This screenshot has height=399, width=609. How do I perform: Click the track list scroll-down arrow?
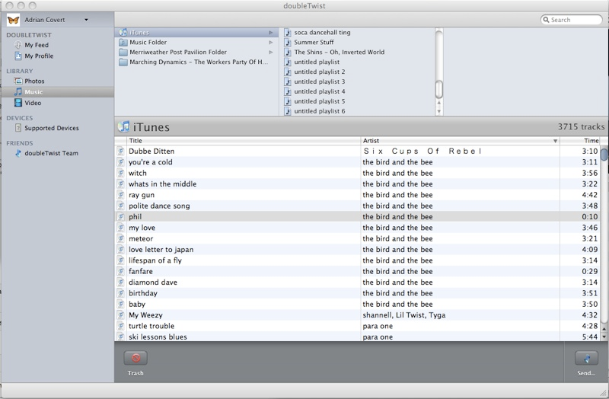pos(604,337)
